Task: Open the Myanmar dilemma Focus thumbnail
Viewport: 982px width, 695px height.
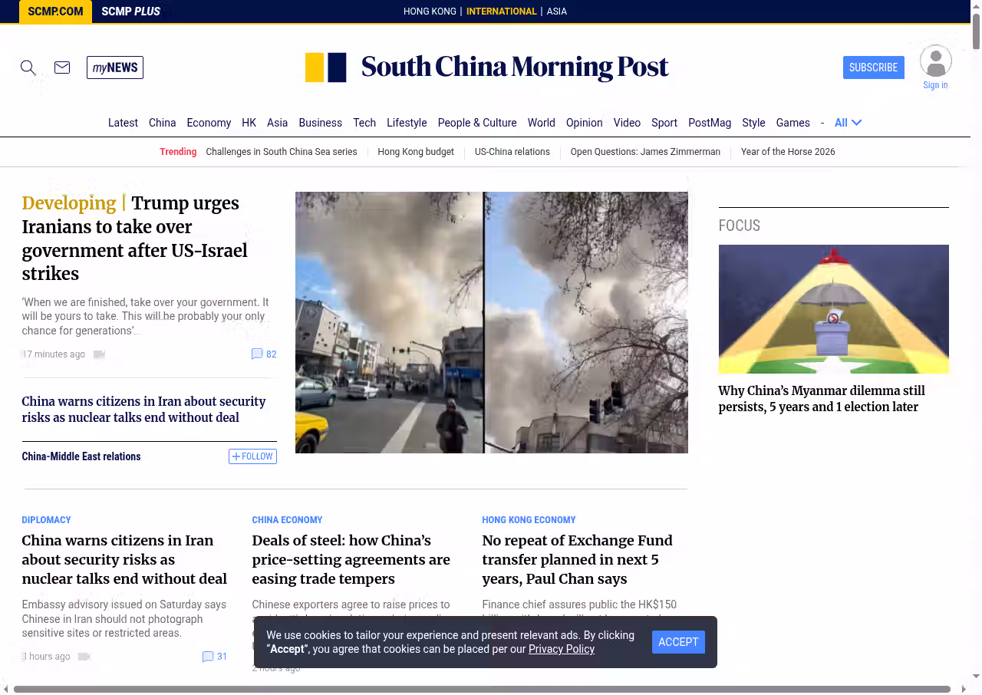Action: click(833, 309)
